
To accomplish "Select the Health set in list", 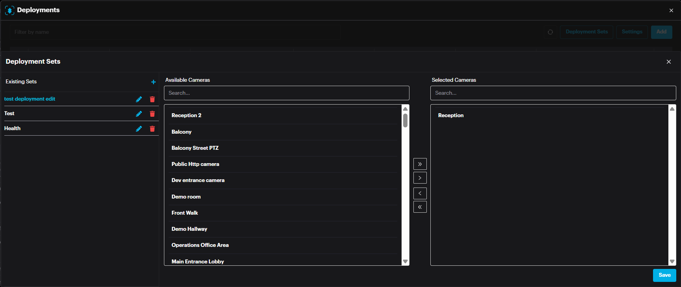I will click(x=13, y=128).
